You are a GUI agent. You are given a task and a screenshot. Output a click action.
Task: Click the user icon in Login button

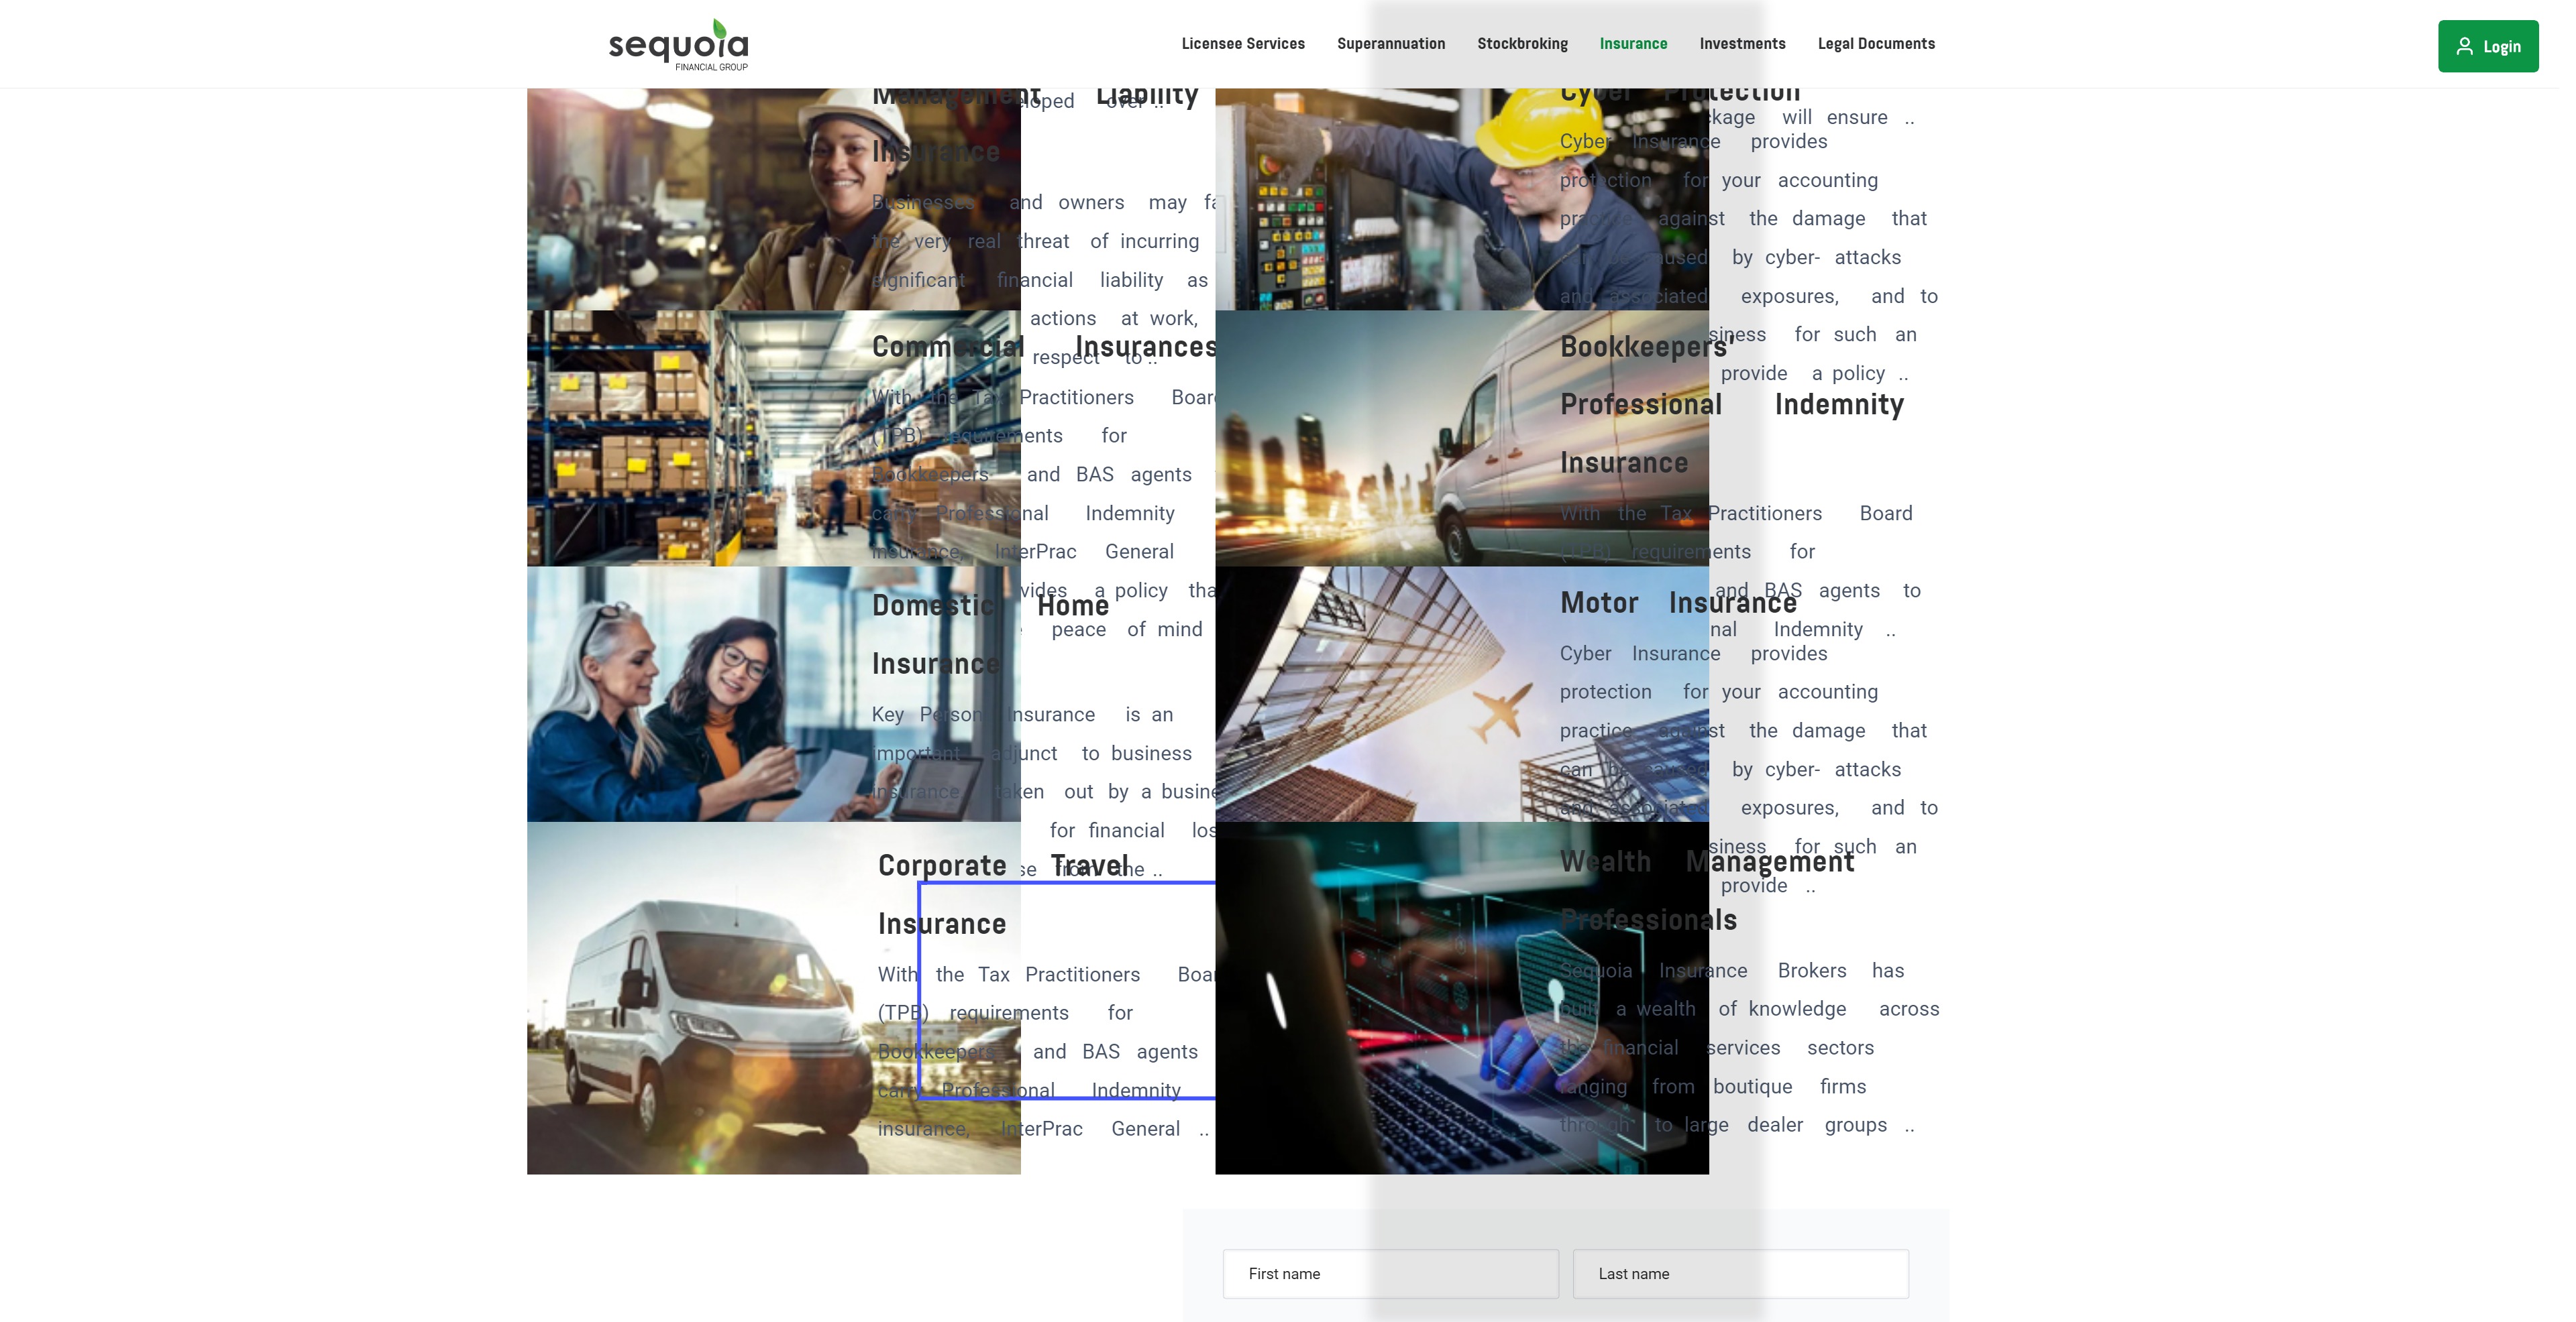(x=2464, y=46)
